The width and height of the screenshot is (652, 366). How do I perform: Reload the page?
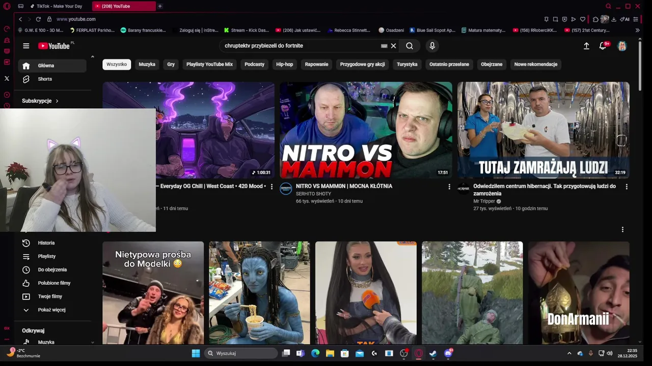38,19
